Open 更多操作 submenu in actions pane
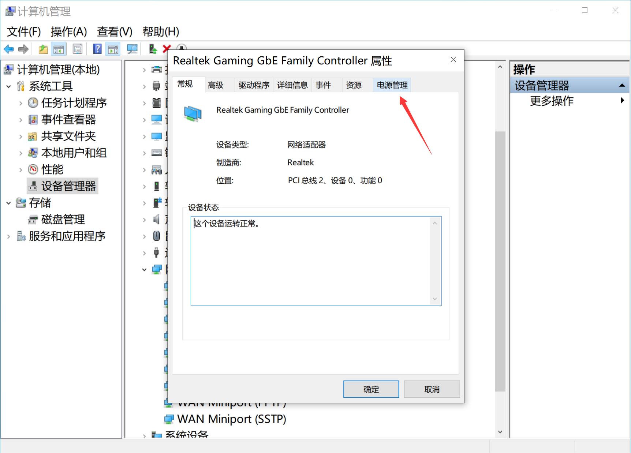Screen dimensions: 631x453 pos(570,101)
